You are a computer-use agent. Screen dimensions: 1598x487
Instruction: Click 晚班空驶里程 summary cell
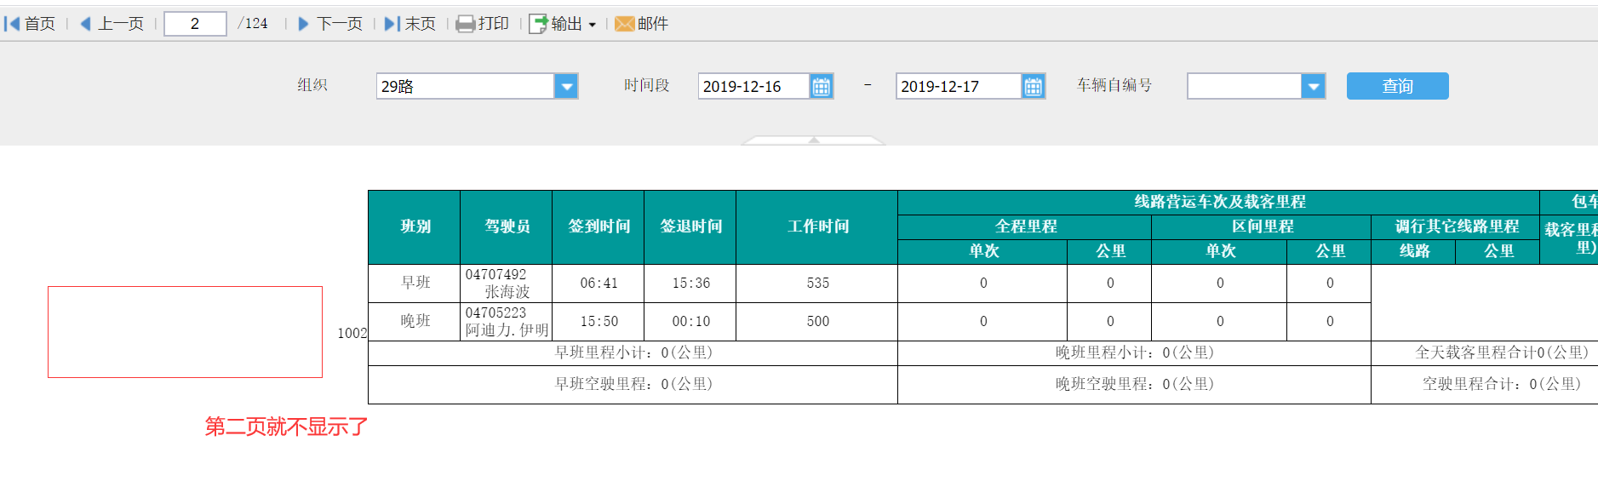(1135, 385)
